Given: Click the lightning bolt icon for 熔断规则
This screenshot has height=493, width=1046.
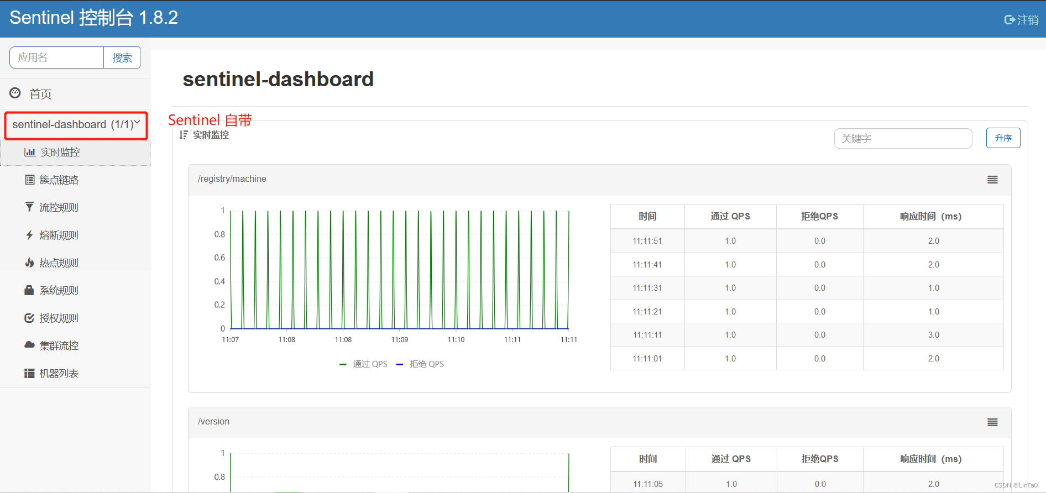Looking at the screenshot, I should (x=29, y=235).
